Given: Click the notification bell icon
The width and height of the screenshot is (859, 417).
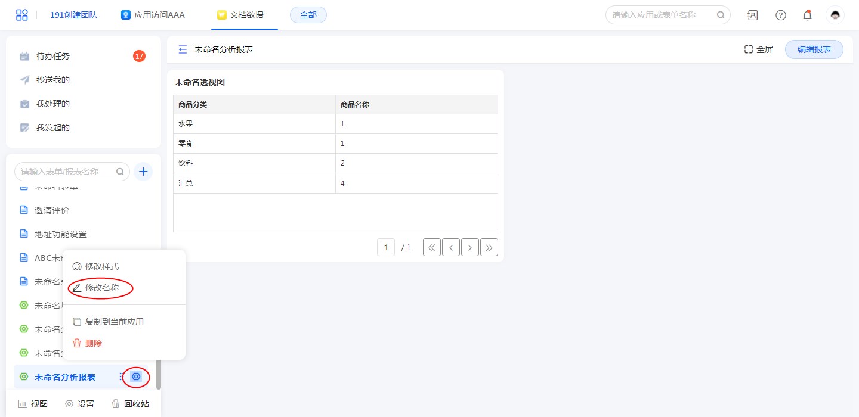Looking at the screenshot, I should click(x=807, y=15).
